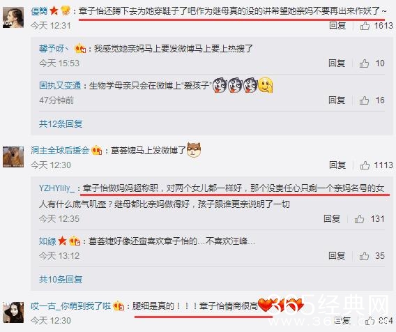This screenshot has height=332, width=396.
Task: Like the comment with 1613 likes
Action: pyautogui.click(x=365, y=26)
